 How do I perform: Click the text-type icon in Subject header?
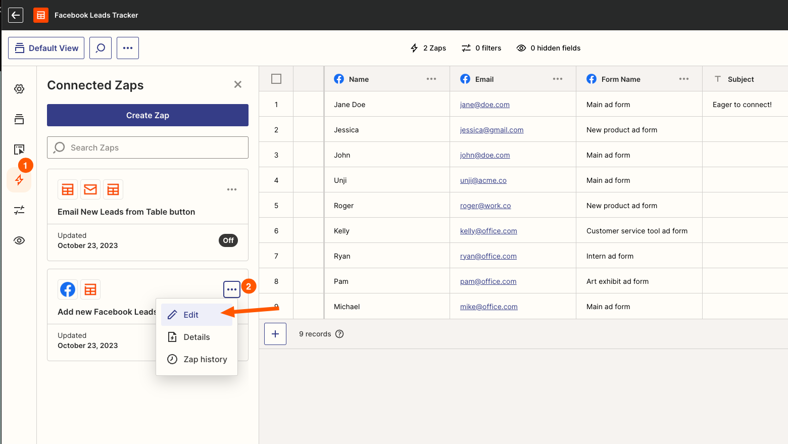tap(718, 79)
